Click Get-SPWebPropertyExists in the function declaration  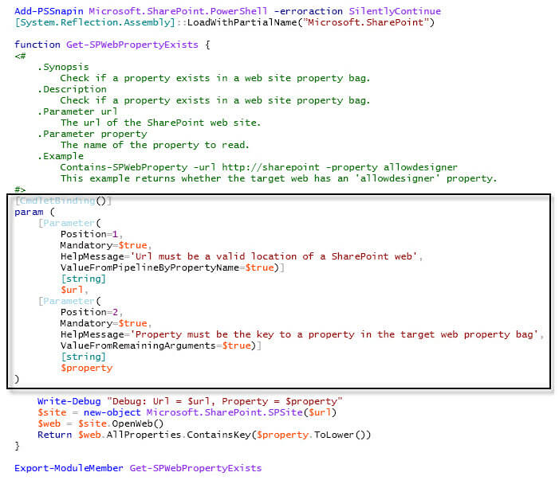click(x=132, y=45)
